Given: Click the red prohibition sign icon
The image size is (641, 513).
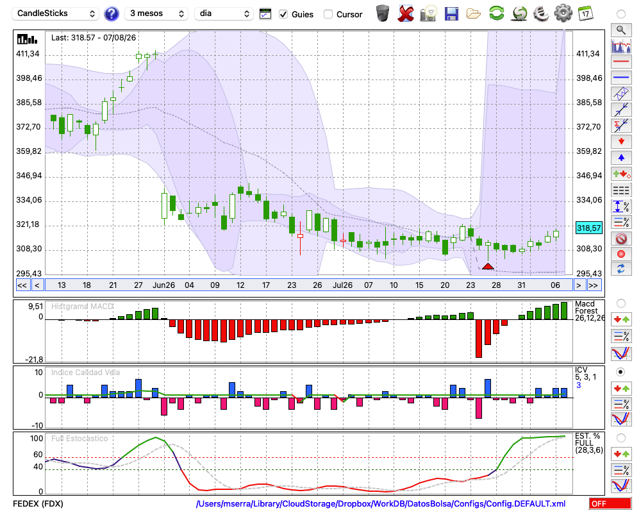Looking at the screenshot, I should [621, 238].
